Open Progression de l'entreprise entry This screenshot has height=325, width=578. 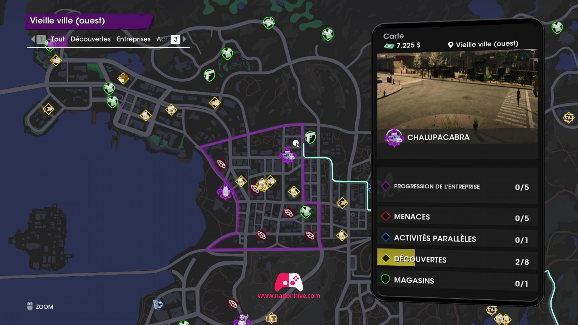click(457, 187)
